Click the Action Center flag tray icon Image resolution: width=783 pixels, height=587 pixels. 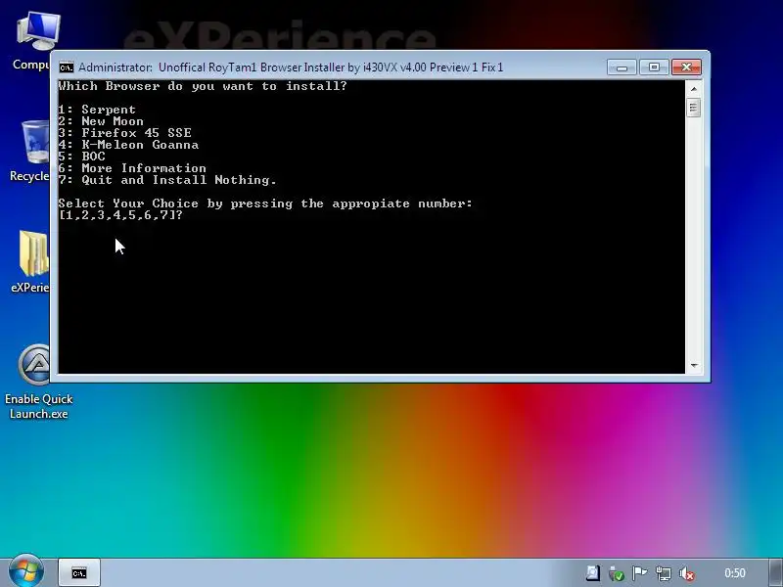tap(640, 573)
